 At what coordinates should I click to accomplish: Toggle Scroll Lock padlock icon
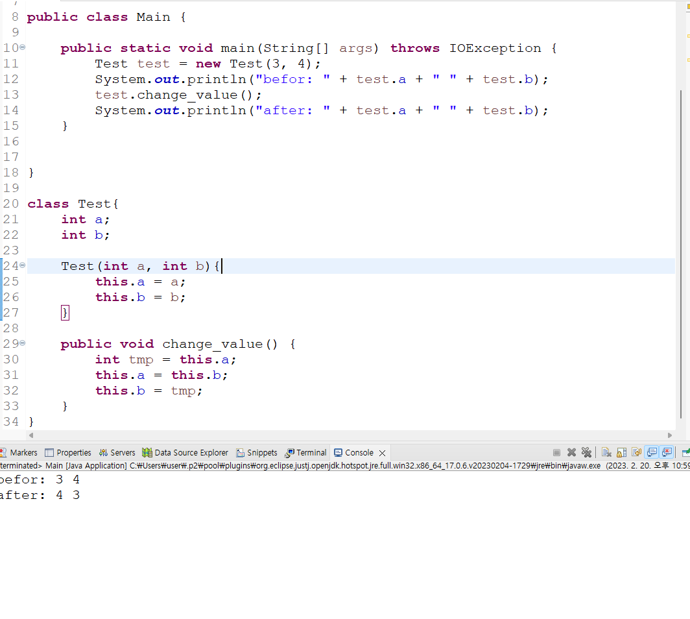[622, 453]
